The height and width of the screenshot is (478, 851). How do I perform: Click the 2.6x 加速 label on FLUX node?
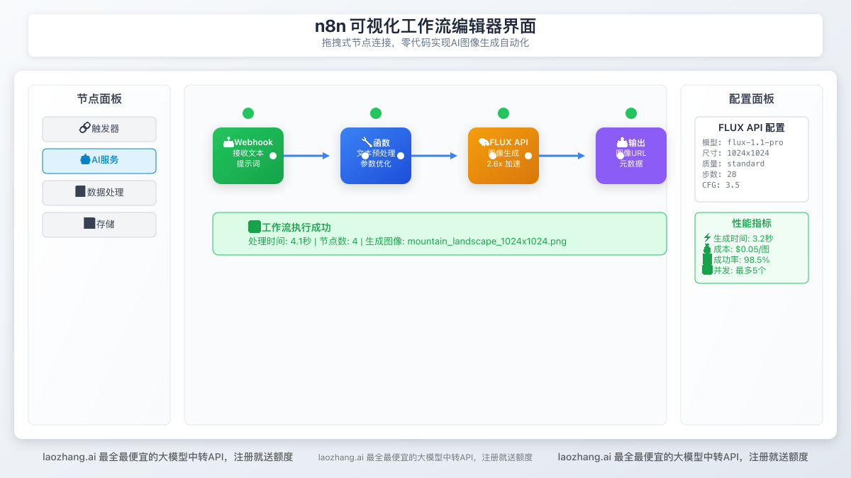coord(504,164)
